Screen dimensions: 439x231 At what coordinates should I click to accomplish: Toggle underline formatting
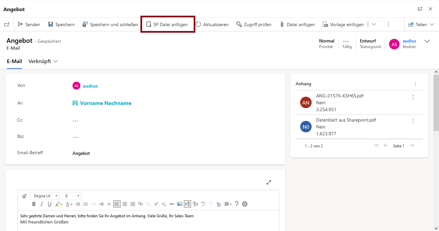click(49, 204)
